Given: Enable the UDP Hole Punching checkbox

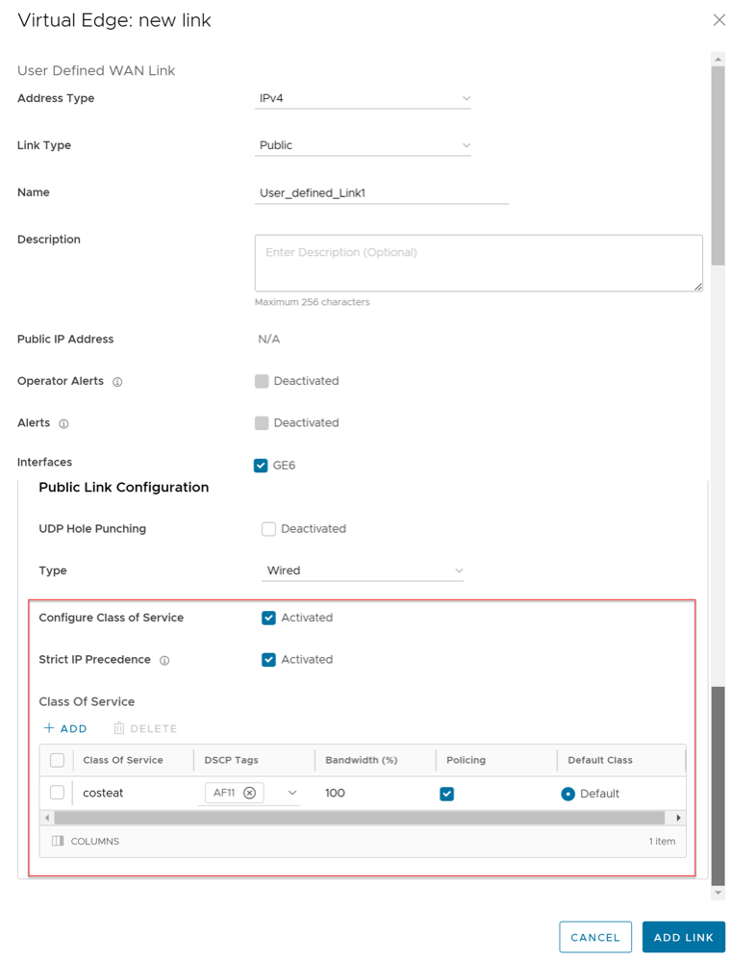Looking at the screenshot, I should 268,529.
